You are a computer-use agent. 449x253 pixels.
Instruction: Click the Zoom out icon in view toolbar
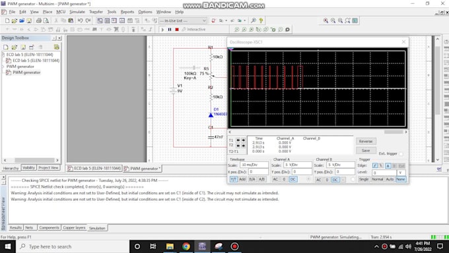pos(333,20)
